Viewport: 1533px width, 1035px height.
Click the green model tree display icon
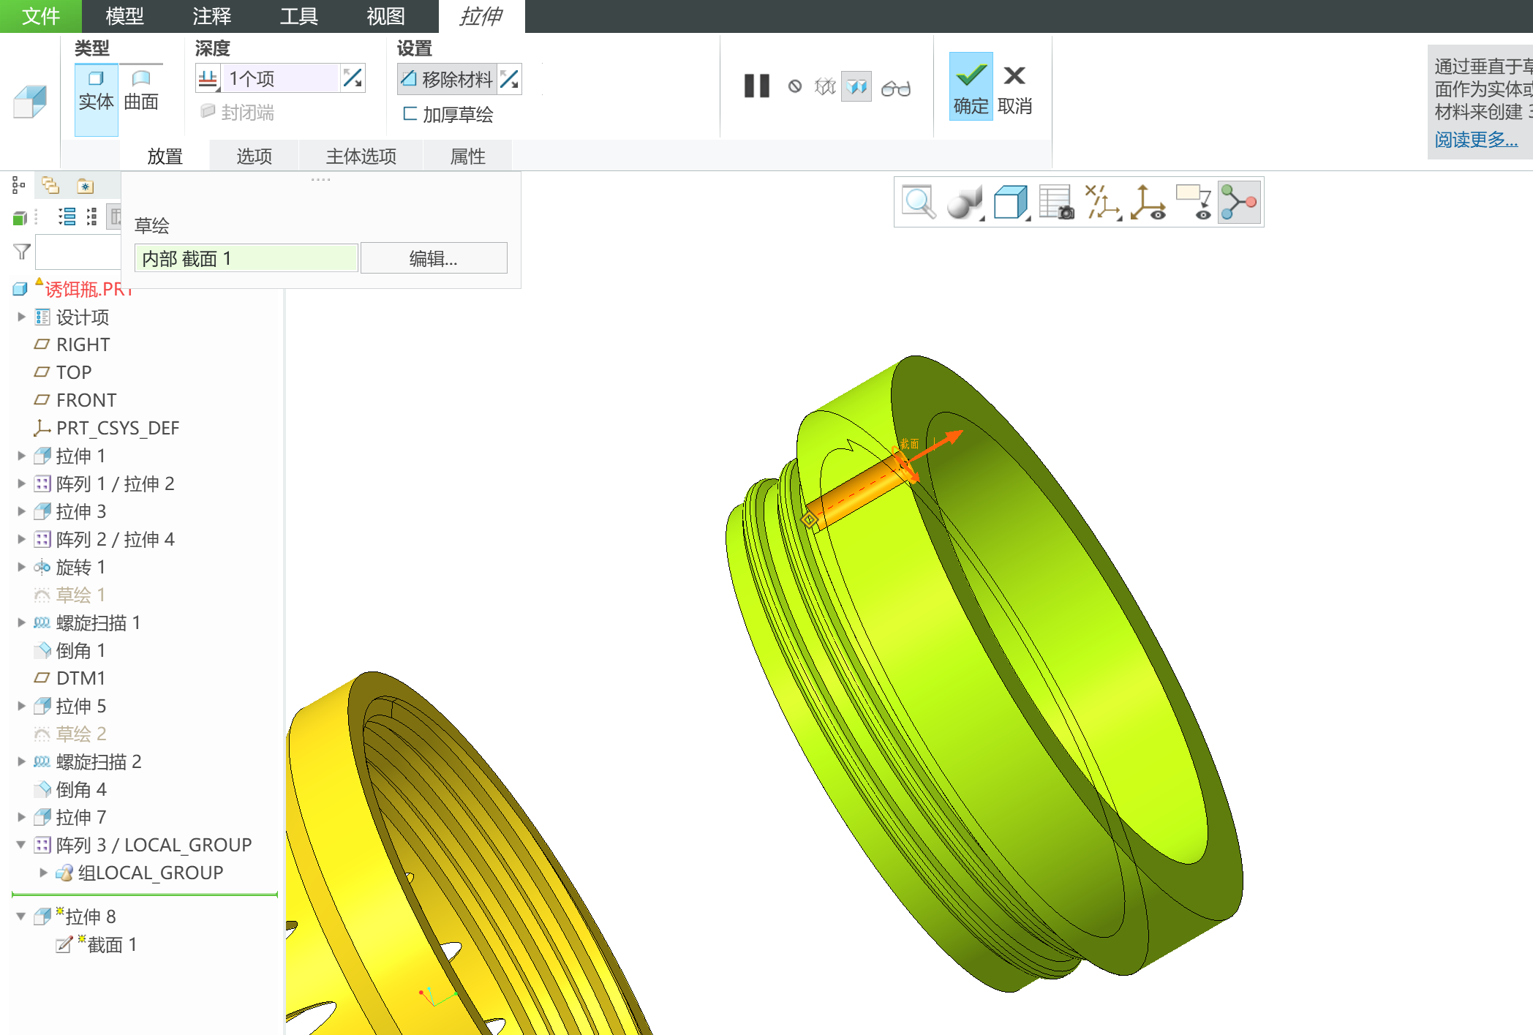pos(20,217)
